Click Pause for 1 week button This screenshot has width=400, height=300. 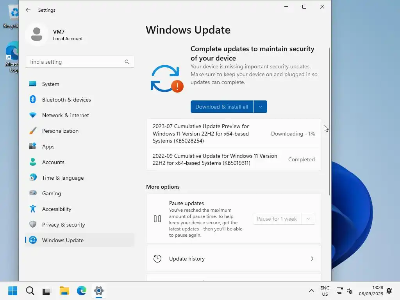(x=277, y=219)
